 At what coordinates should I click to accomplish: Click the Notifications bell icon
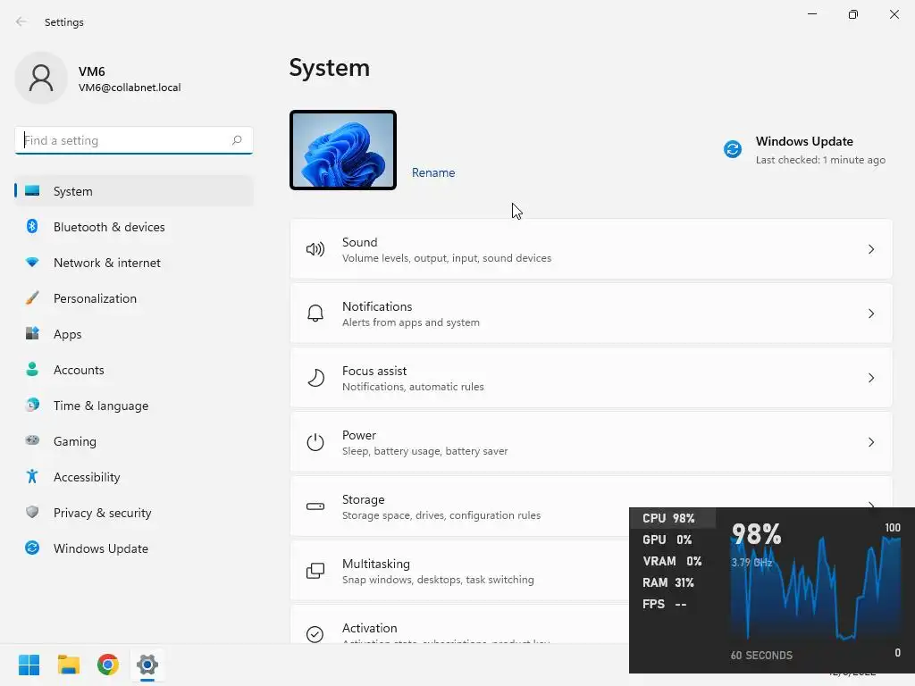(x=315, y=314)
